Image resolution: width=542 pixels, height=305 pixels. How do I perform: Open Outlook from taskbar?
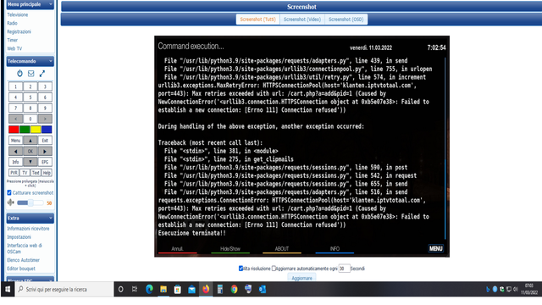point(263,290)
